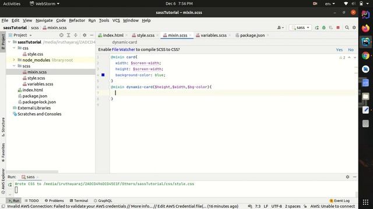Open the Terminal tool window
The image size is (373, 209).
pos(79,200)
